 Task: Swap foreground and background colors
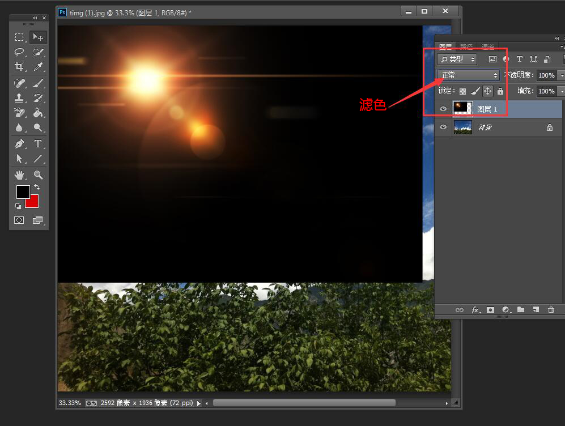37,187
